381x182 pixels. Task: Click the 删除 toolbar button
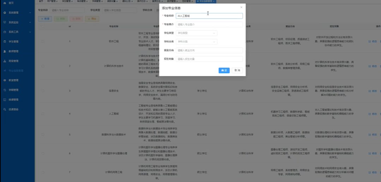(x=76, y=19)
